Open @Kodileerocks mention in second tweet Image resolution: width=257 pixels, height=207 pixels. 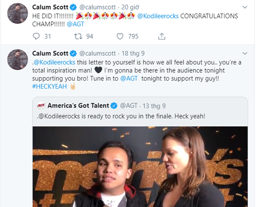click(54, 62)
